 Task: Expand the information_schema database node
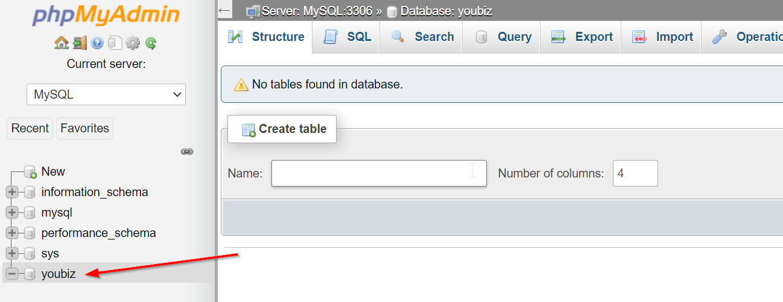[x=11, y=193]
